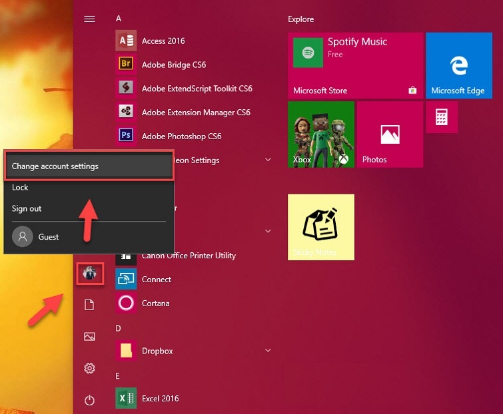Open the Microsoft Edge tile

point(459,65)
